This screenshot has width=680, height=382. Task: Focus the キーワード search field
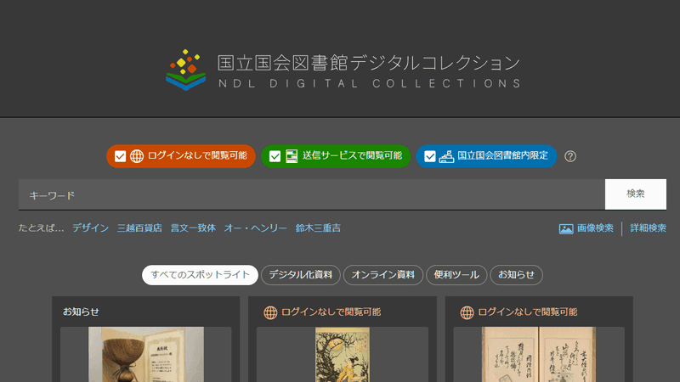[311, 195]
